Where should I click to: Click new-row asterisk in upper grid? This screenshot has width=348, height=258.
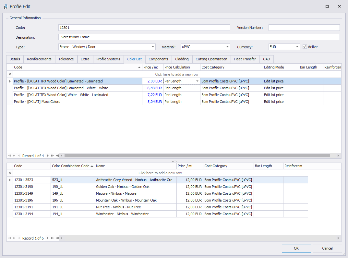click(x=10, y=74)
